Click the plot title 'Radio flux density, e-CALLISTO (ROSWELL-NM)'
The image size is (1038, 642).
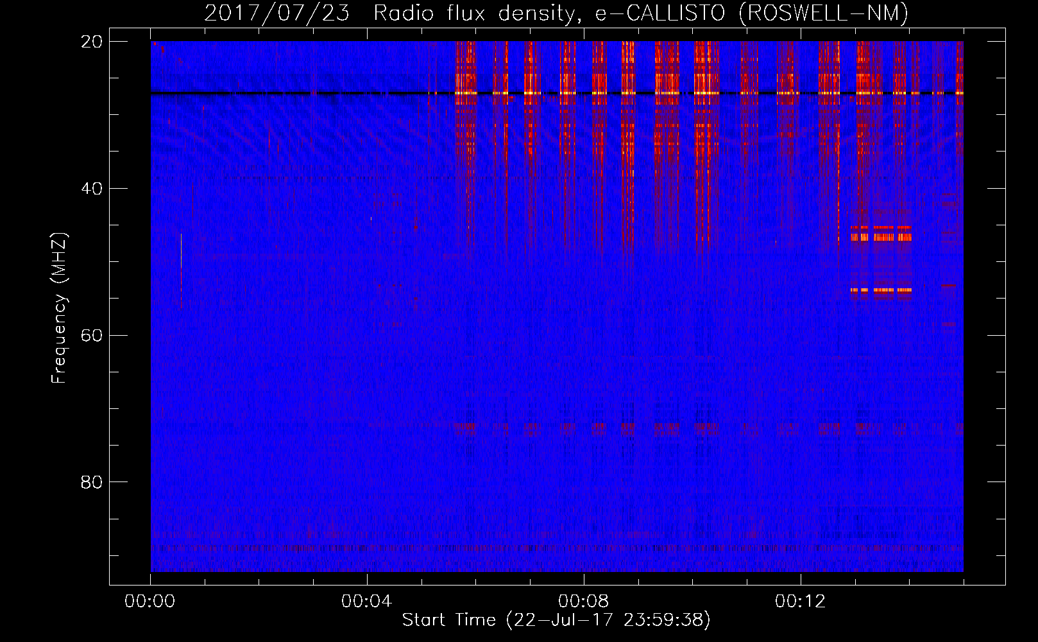pyautogui.click(x=641, y=13)
